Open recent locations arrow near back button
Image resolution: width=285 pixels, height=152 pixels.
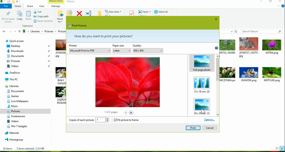[x=15, y=31]
